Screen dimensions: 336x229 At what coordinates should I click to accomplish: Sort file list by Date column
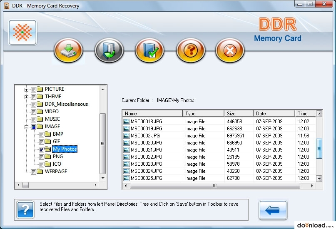point(274,113)
